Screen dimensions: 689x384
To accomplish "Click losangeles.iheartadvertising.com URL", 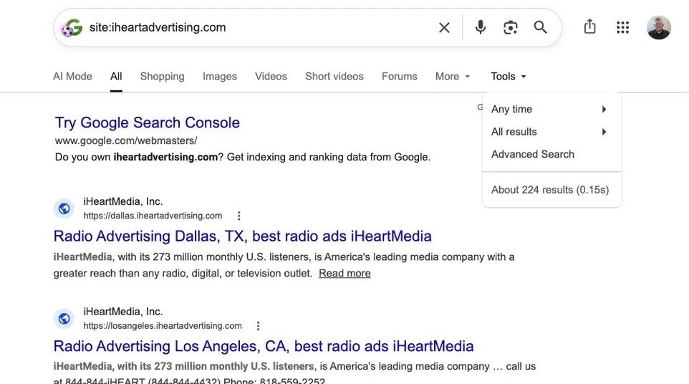I will click(163, 326).
